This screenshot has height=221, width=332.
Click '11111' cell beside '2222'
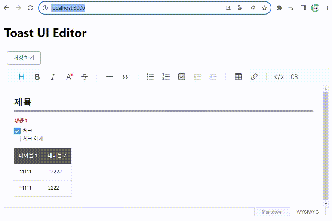pos(28,188)
